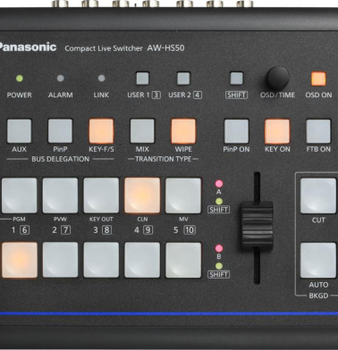Screen dimensions: 338x350
Task: Select B bus crosspoint 3
Action: [x=101, y=260]
